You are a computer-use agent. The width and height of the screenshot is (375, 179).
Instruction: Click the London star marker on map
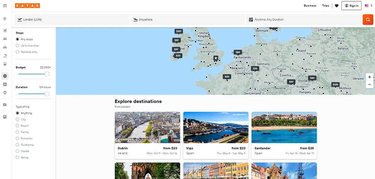coord(216,58)
